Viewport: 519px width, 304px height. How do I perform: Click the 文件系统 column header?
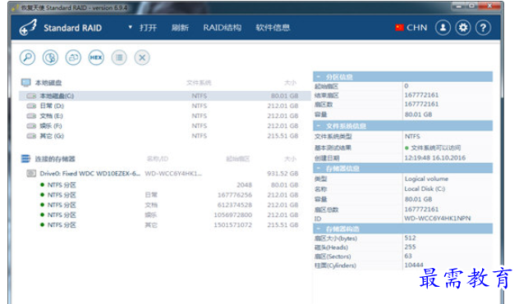[199, 83]
